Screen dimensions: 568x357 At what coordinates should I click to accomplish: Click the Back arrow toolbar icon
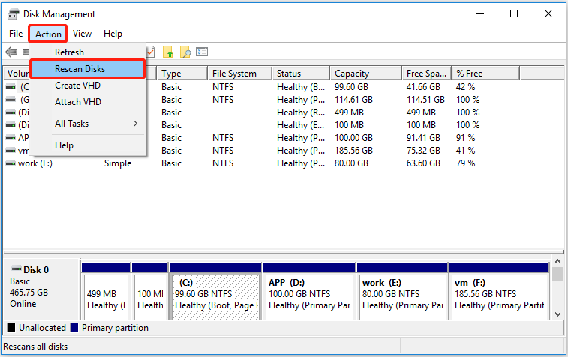tap(11, 52)
